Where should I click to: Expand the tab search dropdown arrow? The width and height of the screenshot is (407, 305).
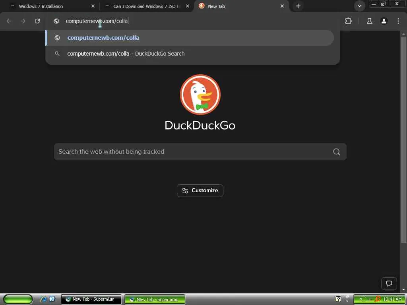point(359,6)
